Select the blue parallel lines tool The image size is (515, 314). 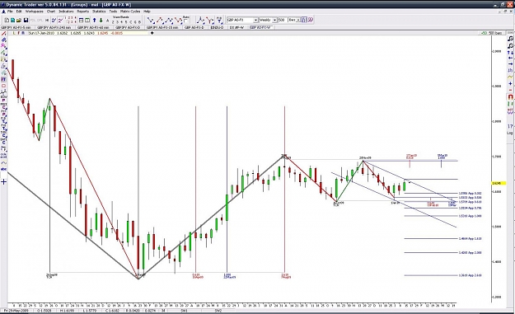[3, 40]
